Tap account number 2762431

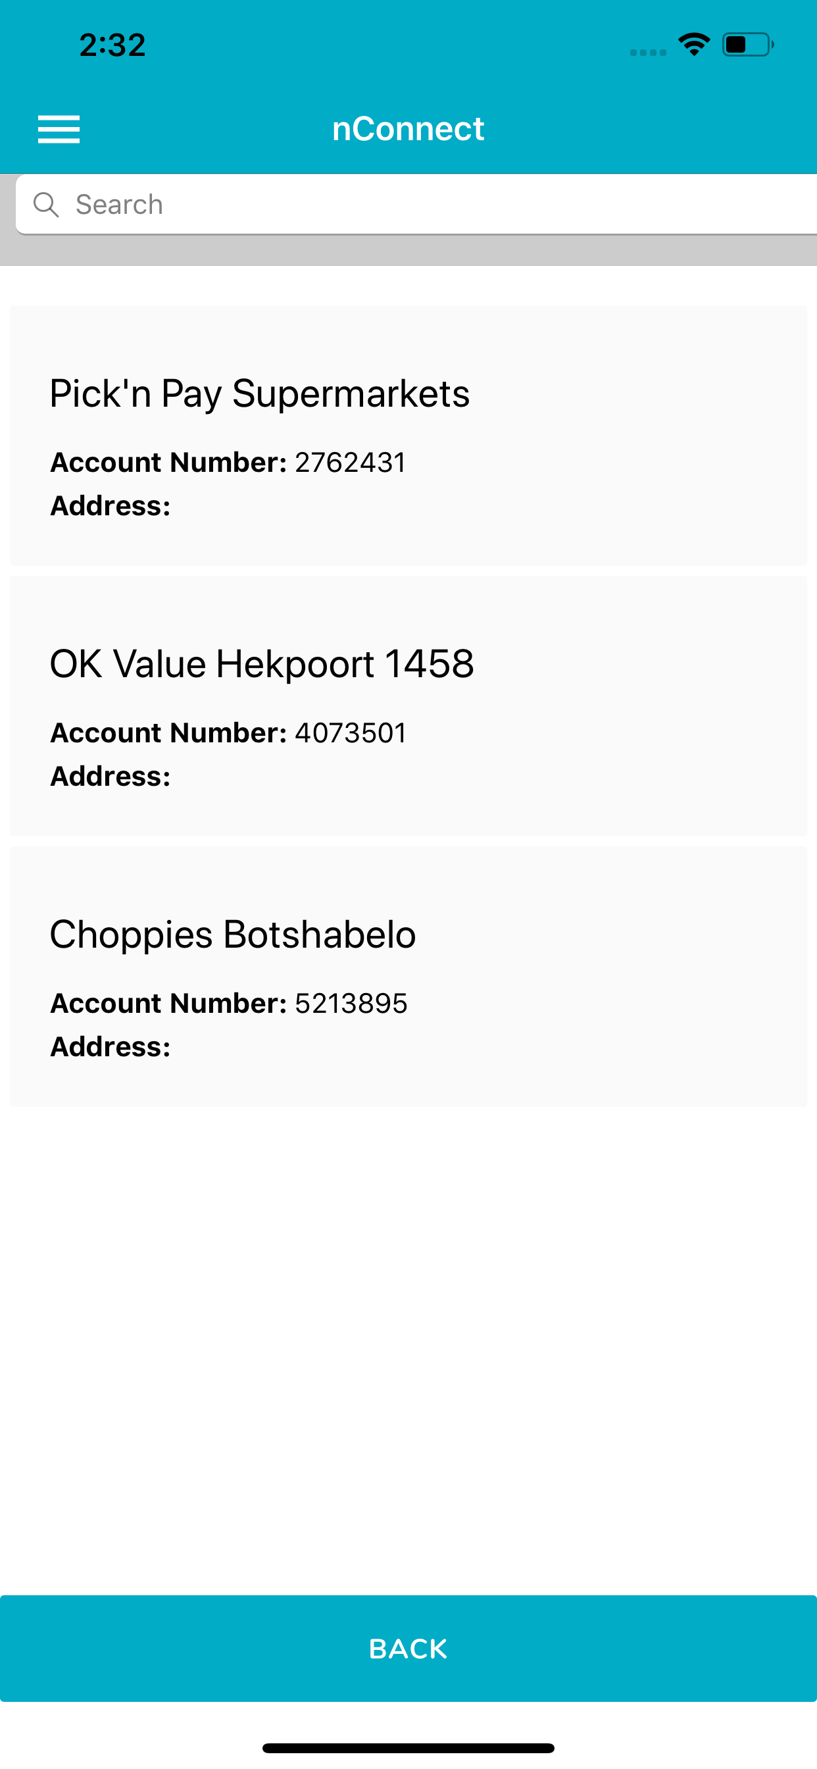click(x=350, y=462)
